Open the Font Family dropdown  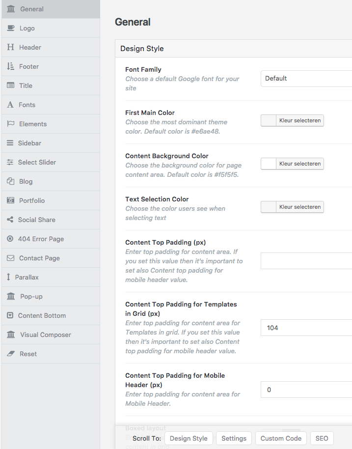point(304,78)
